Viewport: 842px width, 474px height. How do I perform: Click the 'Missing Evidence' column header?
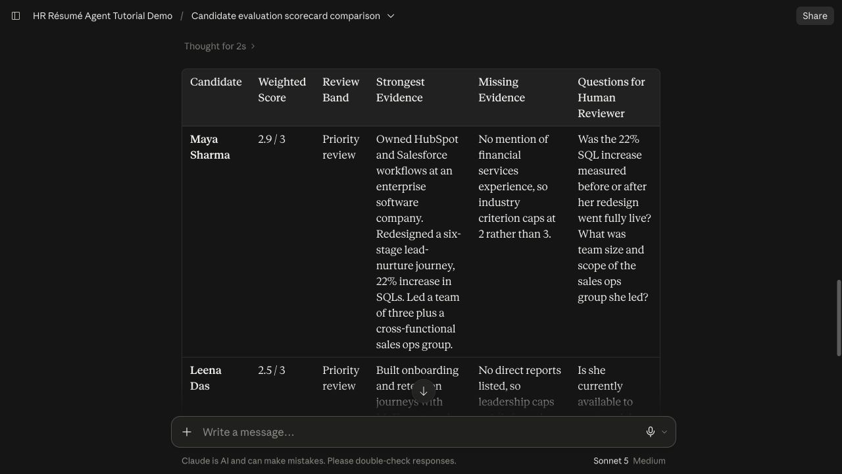pyautogui.click(x=501, y=90)
